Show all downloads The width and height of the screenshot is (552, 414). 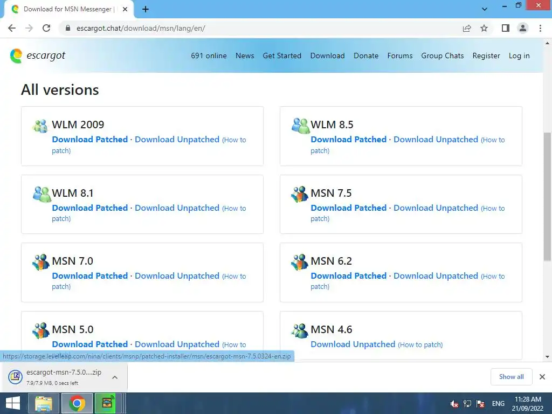511,377
